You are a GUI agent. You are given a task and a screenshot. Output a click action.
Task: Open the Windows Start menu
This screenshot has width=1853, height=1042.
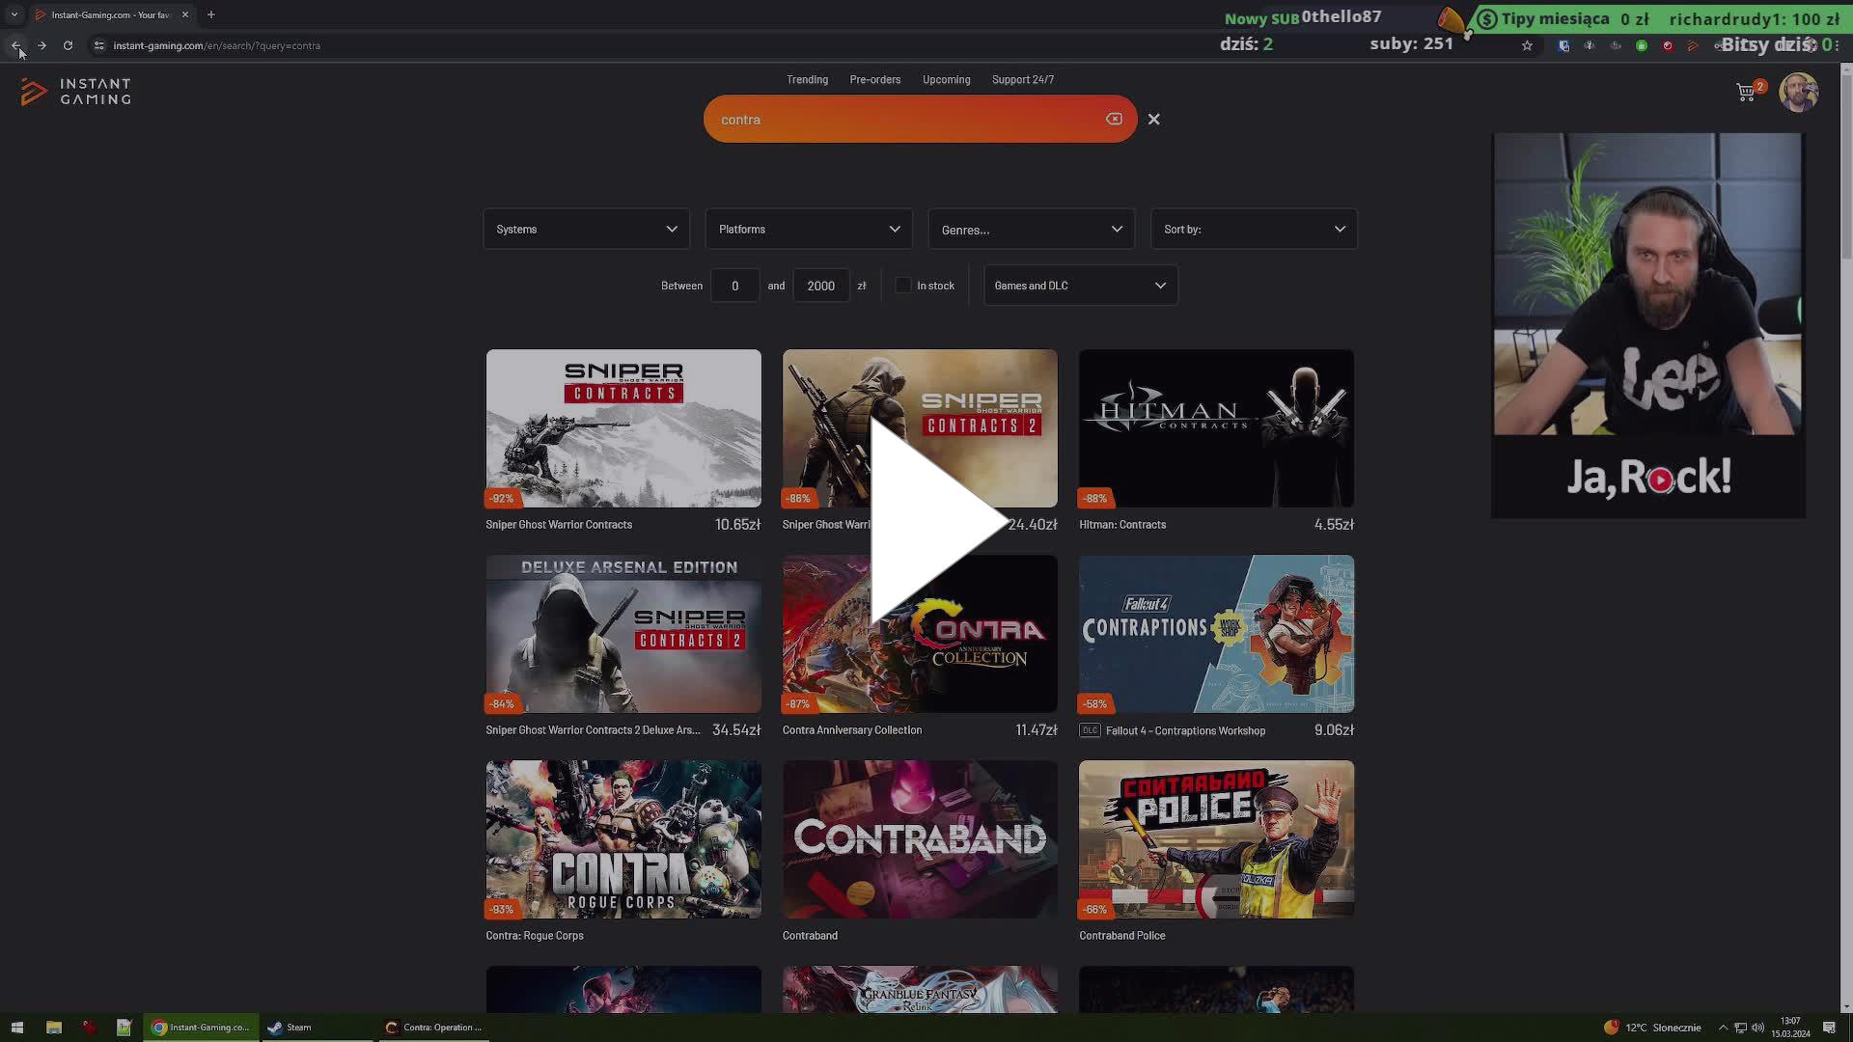point(14,1027)
